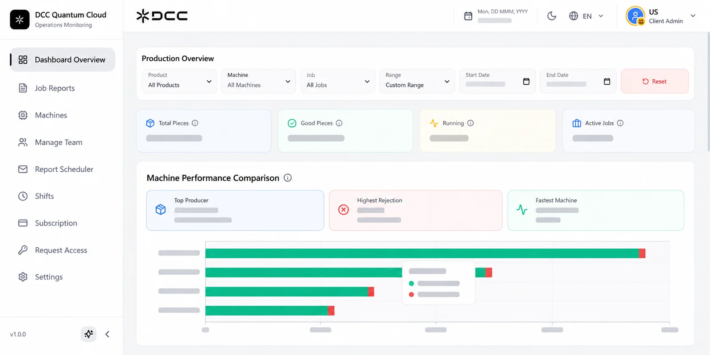
Task: Click the globe language icon
Action: pyautogui.click(x=574, y=16)
